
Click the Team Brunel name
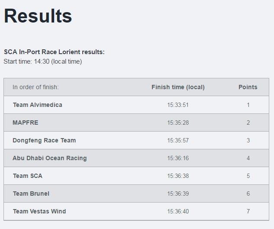click(x=31, y=194)
